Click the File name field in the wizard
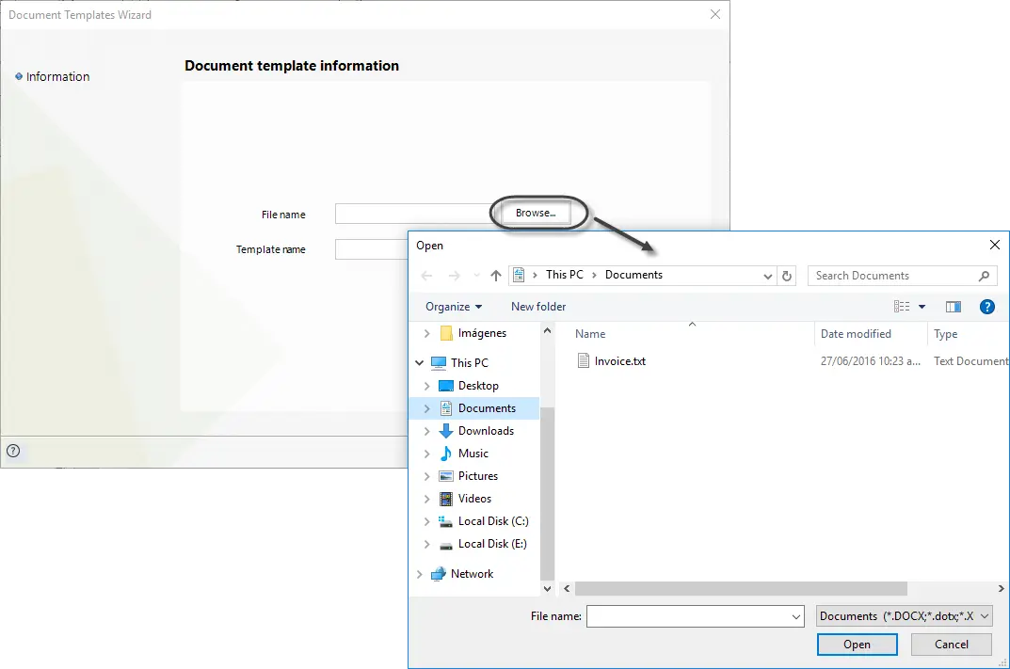This screenshot has width=1010, height=669. 415,214
